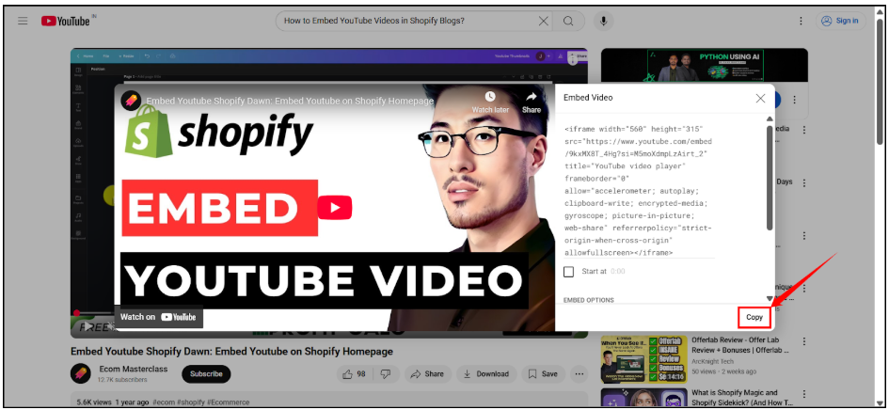Open What is Shopify Magic thumbnail

pos(644,398)
